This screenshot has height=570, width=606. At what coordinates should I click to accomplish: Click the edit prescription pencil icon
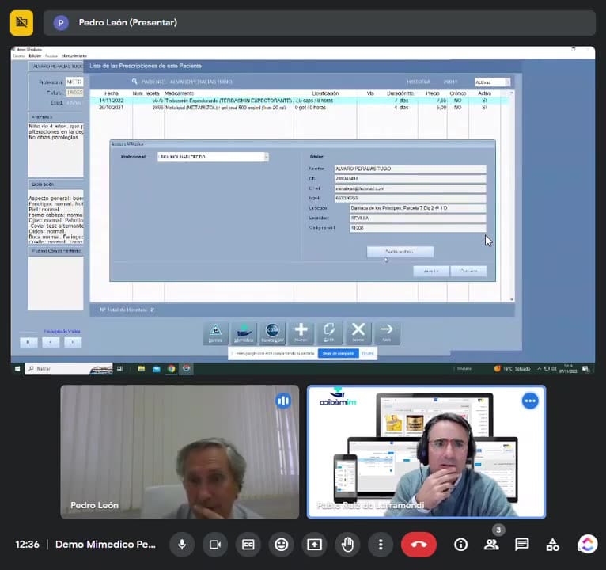[329, 333]
